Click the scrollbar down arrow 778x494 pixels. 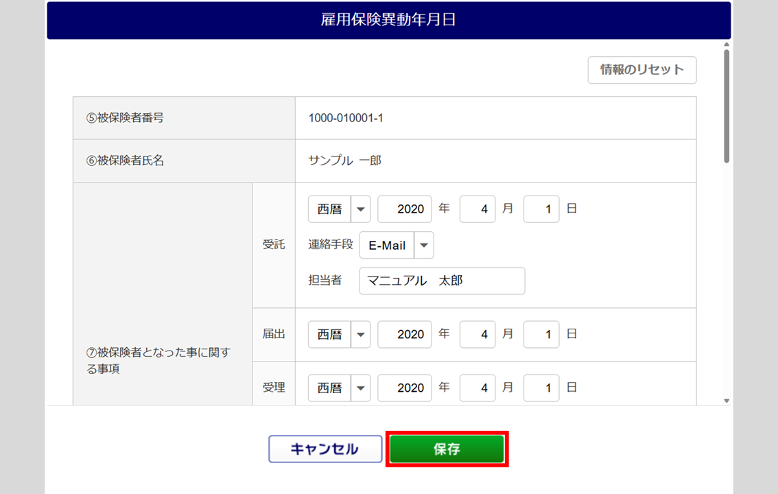click(x=727, y=401)
